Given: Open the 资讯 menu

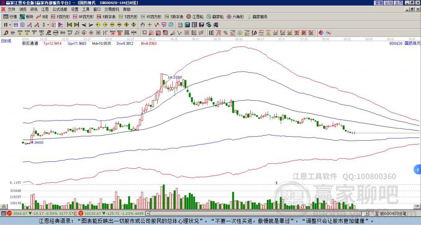Looking at the screenshot, I should [x=34, y=9].
